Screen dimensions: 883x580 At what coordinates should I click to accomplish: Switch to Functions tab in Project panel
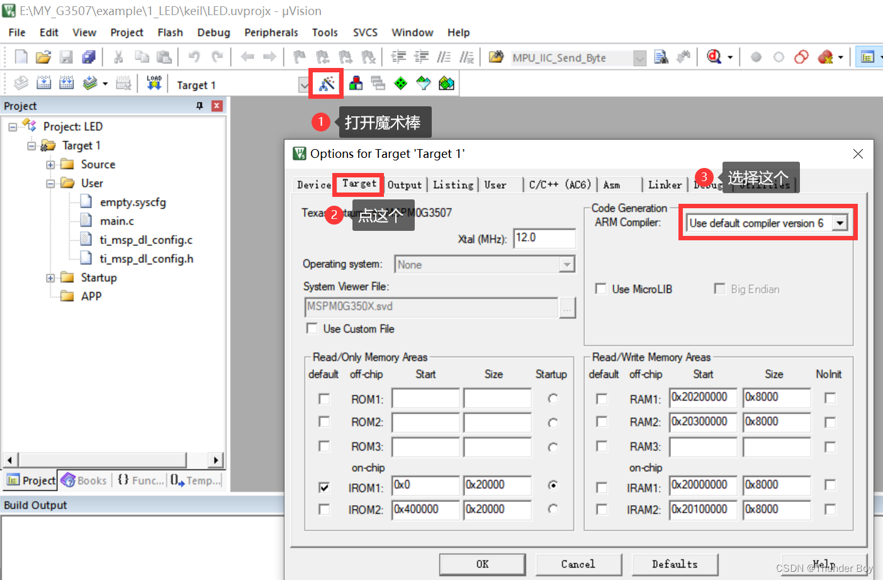(141, 481)
